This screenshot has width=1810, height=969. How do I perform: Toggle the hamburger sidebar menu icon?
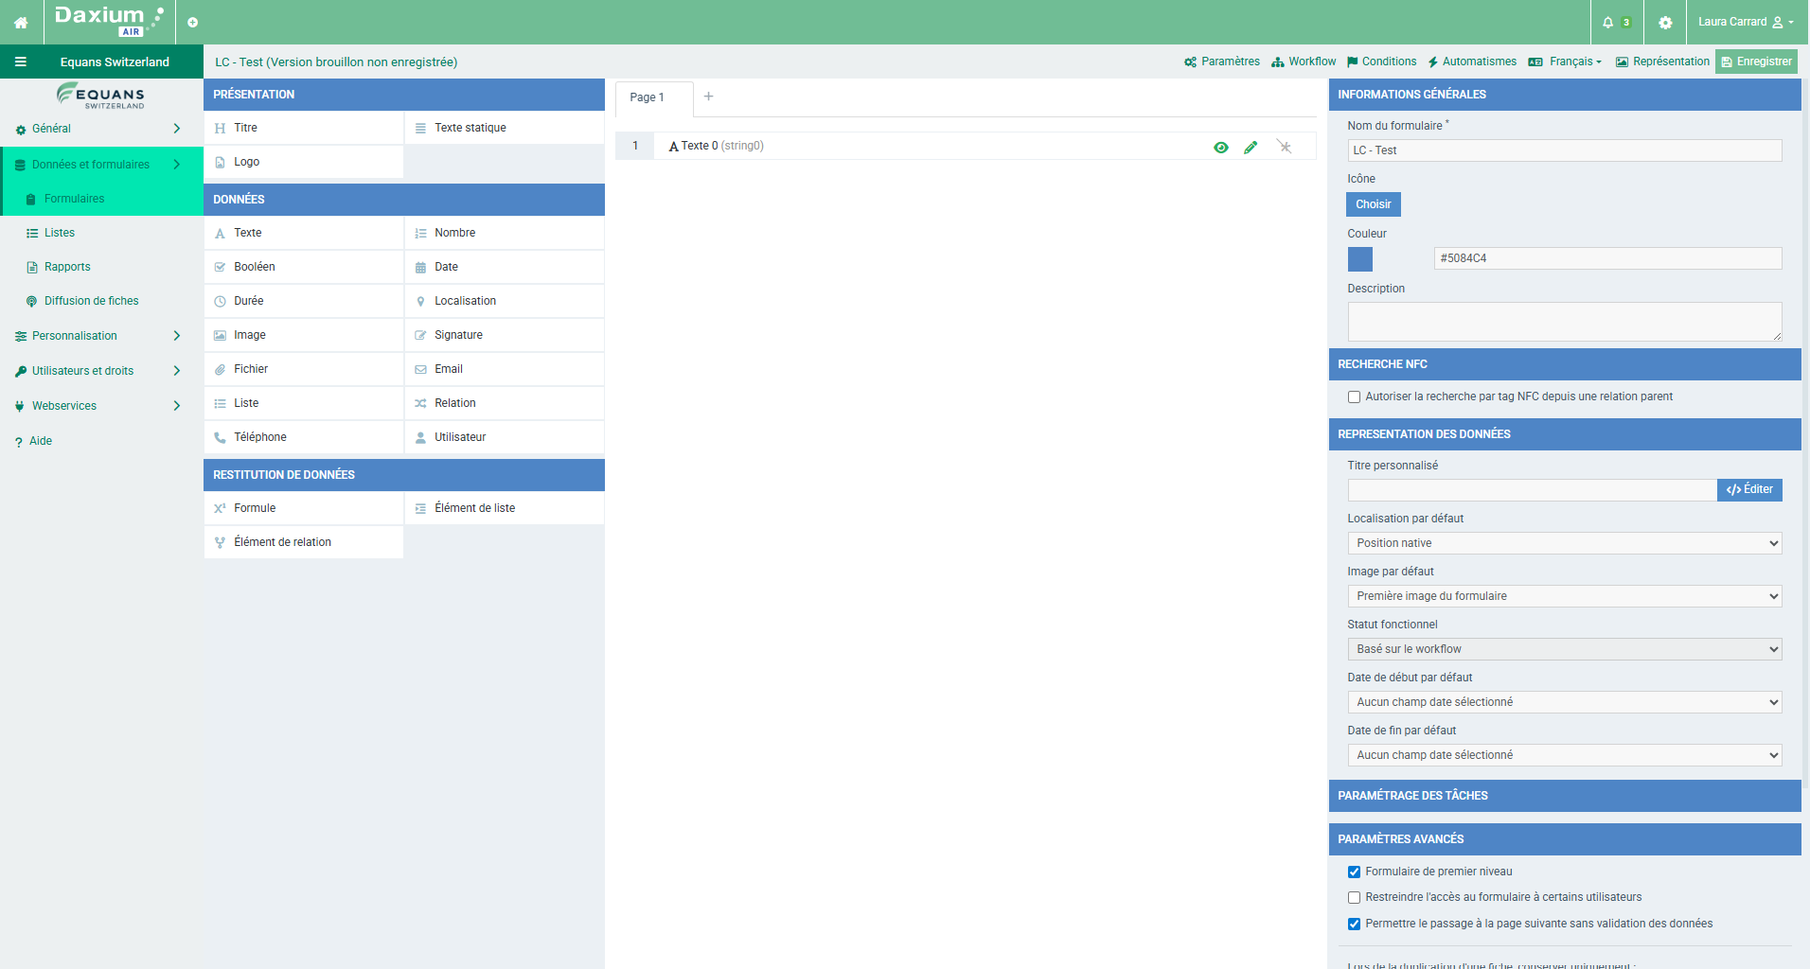pyautogui.click(x=21, y=62)
